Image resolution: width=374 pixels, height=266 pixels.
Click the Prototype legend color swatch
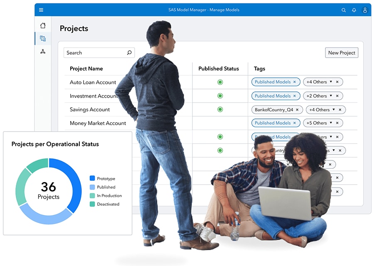point(92,178)
